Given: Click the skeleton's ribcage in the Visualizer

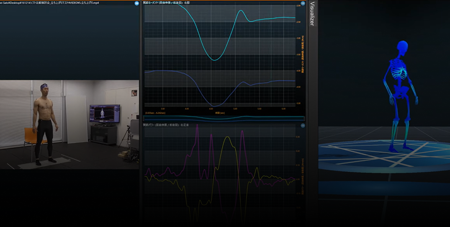Looking at the screenshot, I should [x=399, y=70].
